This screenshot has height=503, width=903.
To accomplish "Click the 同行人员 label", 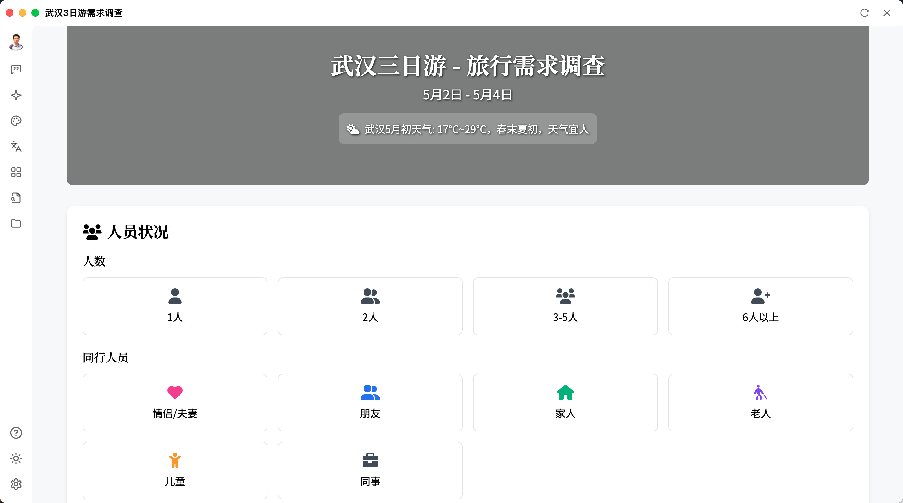I will point(106,358).
